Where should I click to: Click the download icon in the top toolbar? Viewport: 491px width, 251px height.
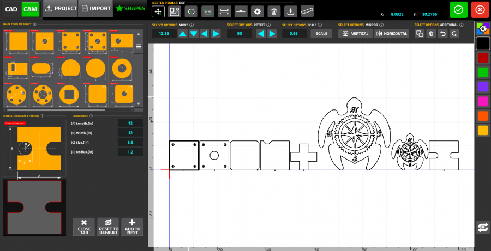[x=291, y=10]
